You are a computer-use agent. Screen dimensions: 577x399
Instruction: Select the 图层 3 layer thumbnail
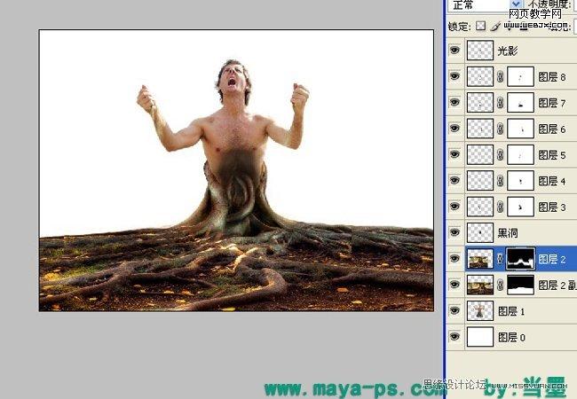point(480,207)
